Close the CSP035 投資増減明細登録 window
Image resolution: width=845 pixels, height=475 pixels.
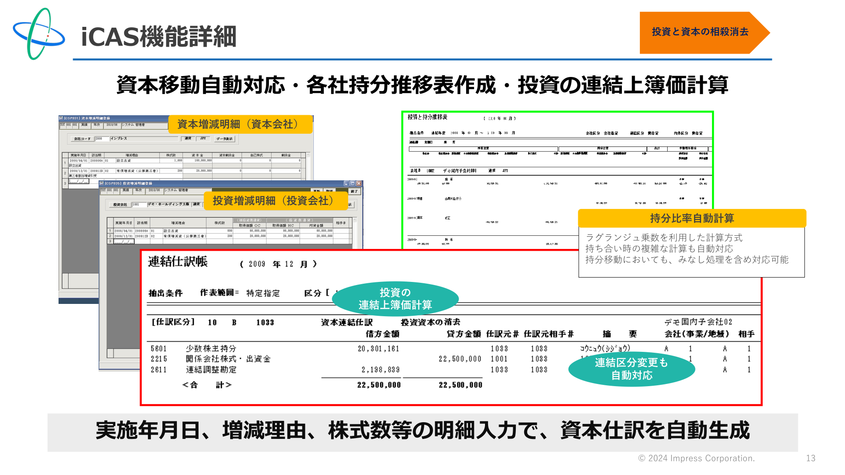[x=359, y=183]
